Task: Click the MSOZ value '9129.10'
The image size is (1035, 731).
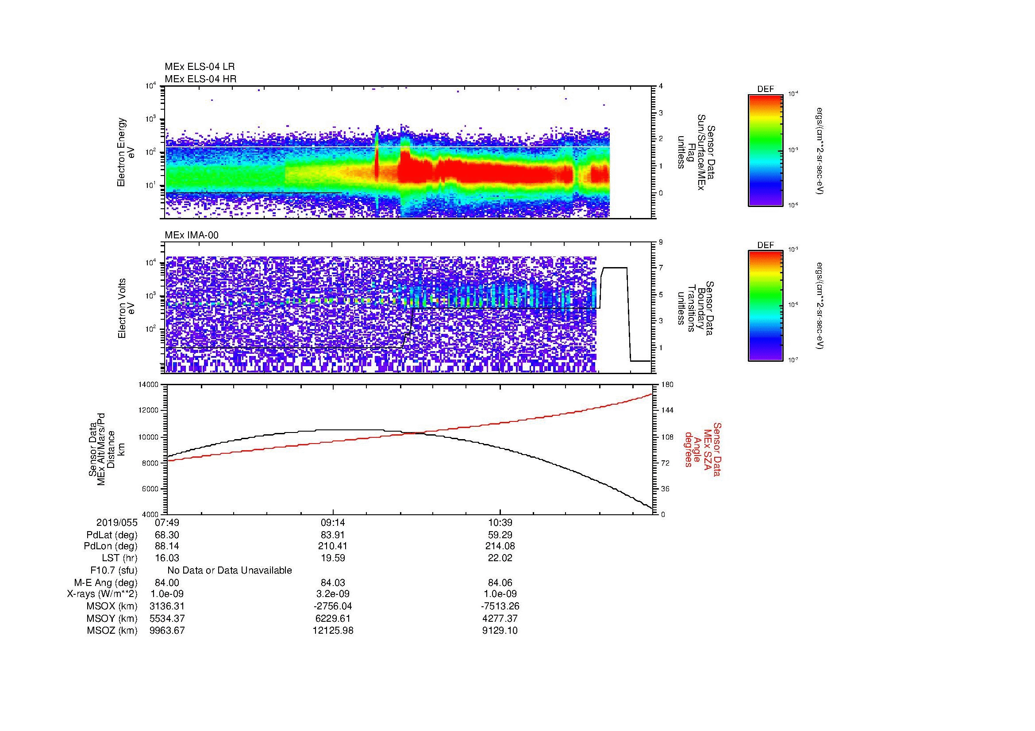Action: click(500, 631)
